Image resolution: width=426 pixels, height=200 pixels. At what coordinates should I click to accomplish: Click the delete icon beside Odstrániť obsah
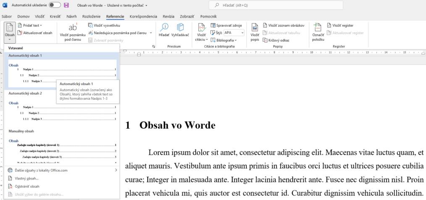pos(10,187)
